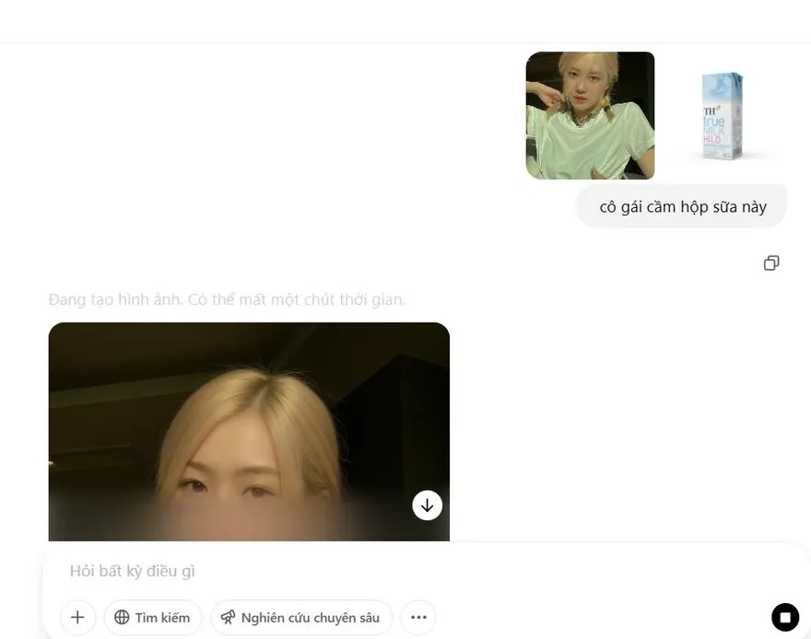Click the globe icon beside Tìm kiếm
The image size is (811, 639).
pyautogui.click(x=122, y=618)
